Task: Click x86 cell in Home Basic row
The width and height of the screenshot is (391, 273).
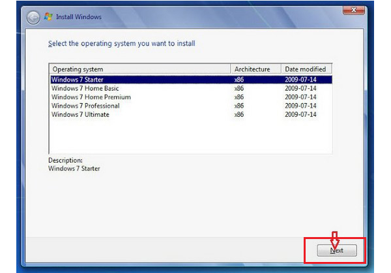Action: tap(239, 88)
